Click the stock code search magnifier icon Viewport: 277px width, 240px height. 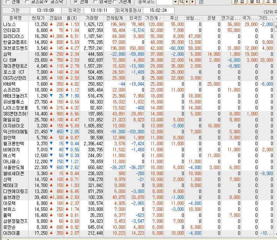click(182, 2)
